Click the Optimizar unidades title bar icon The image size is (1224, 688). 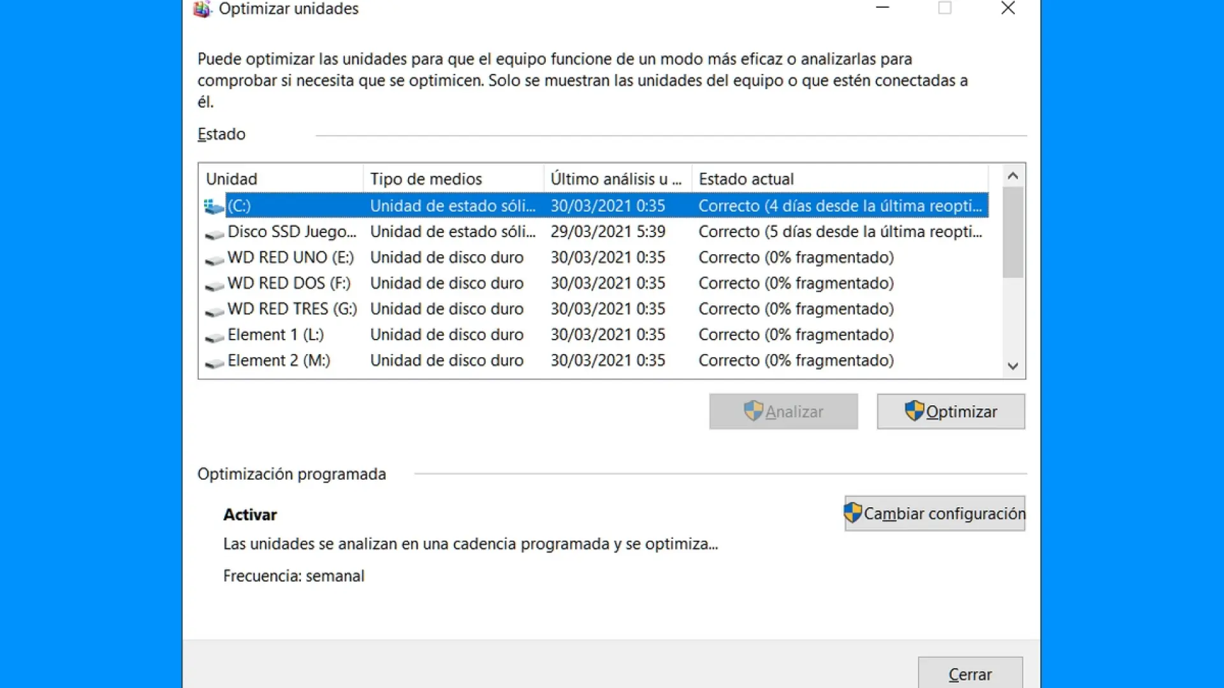[202, 9]
